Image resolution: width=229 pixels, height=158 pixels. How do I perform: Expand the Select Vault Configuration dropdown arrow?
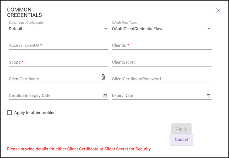point(106,29)
